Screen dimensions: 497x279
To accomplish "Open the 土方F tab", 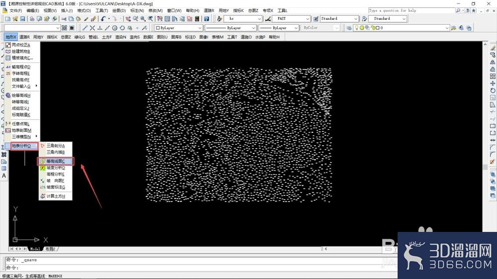I will (107, 37).
